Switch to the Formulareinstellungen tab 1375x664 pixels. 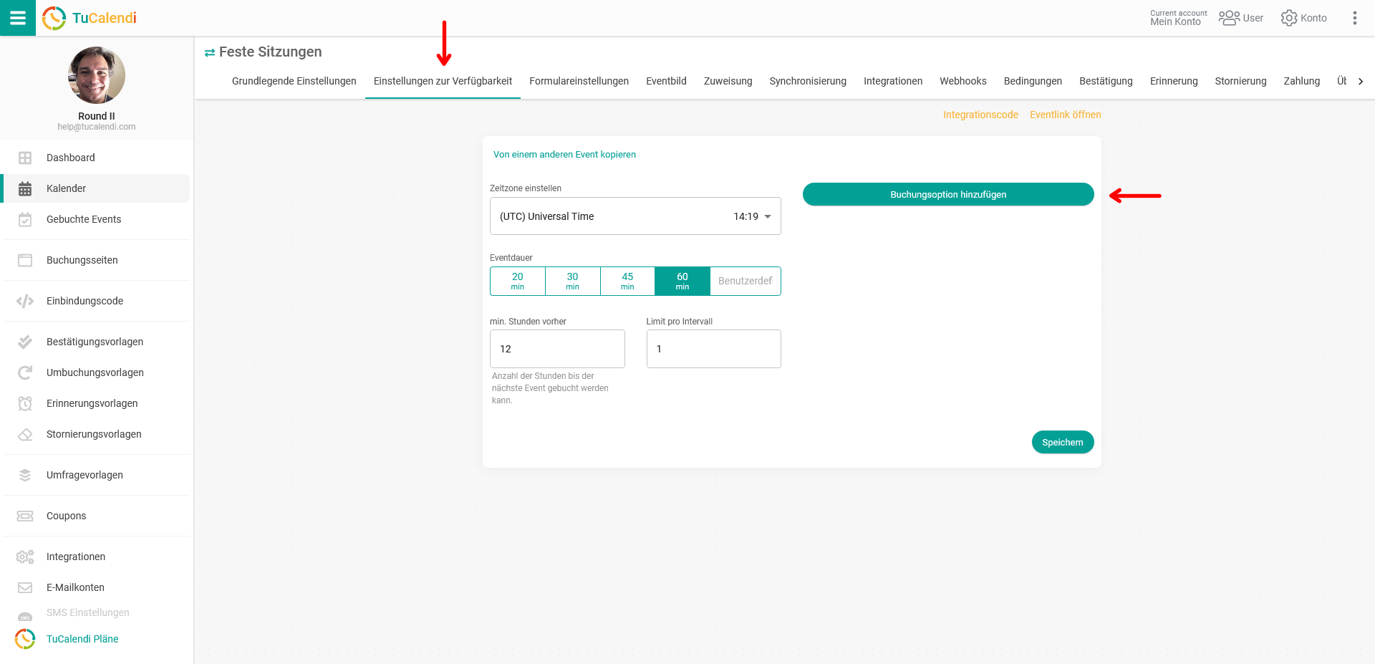point(579,81)
